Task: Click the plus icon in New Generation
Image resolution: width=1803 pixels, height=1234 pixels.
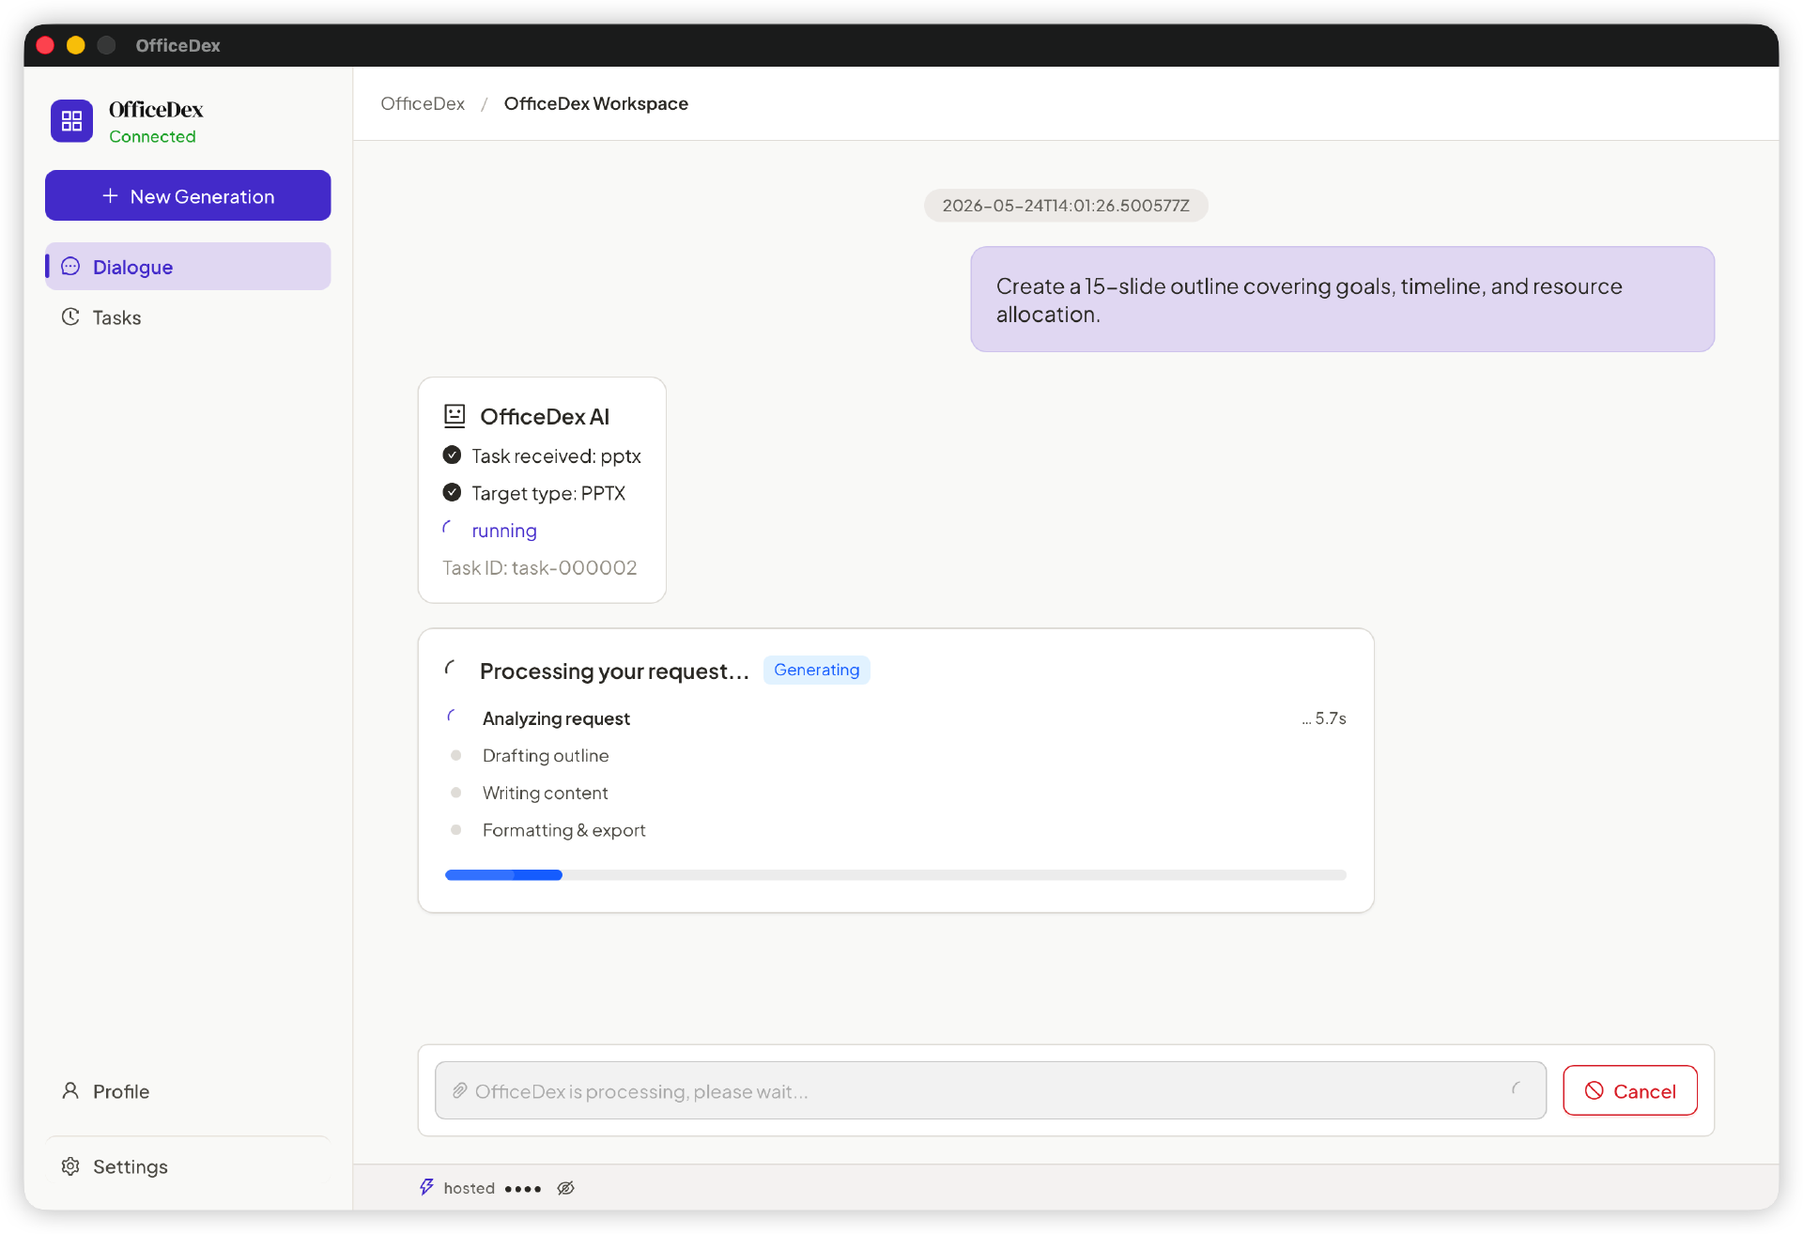Action: (x=110, y=195)
